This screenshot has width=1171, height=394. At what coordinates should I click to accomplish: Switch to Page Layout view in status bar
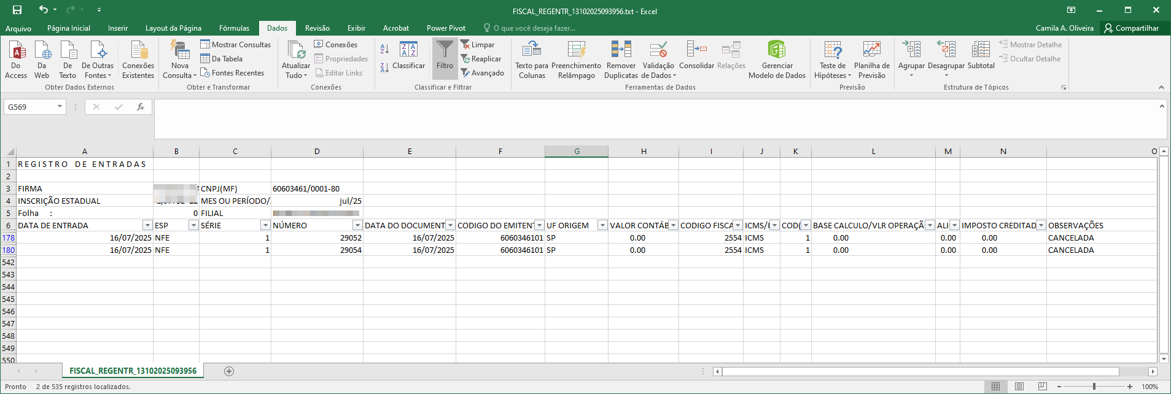coord(1019,387)
